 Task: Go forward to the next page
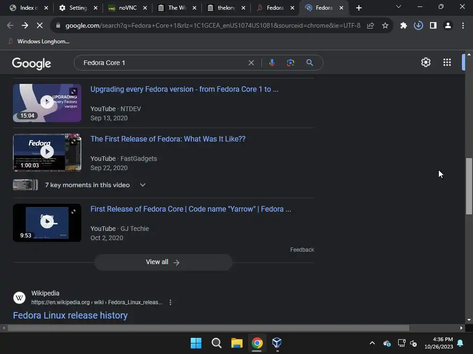(25, 26)
